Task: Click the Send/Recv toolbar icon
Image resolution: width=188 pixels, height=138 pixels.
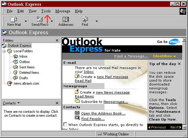Action: tap(40, 19)
